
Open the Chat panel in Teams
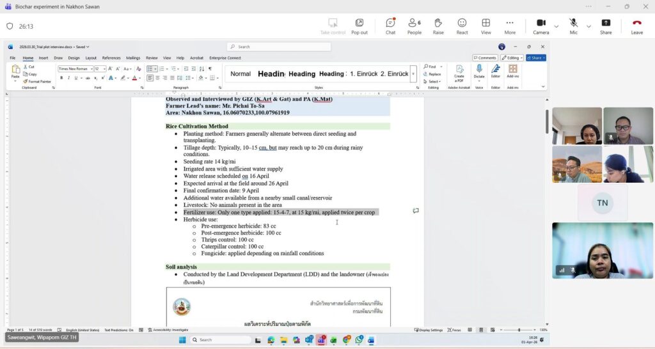390,26
